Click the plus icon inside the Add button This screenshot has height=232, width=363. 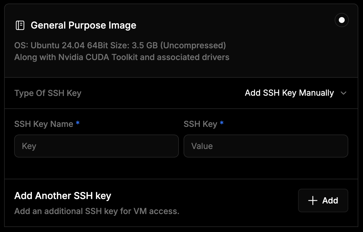(x=312, y=200)
